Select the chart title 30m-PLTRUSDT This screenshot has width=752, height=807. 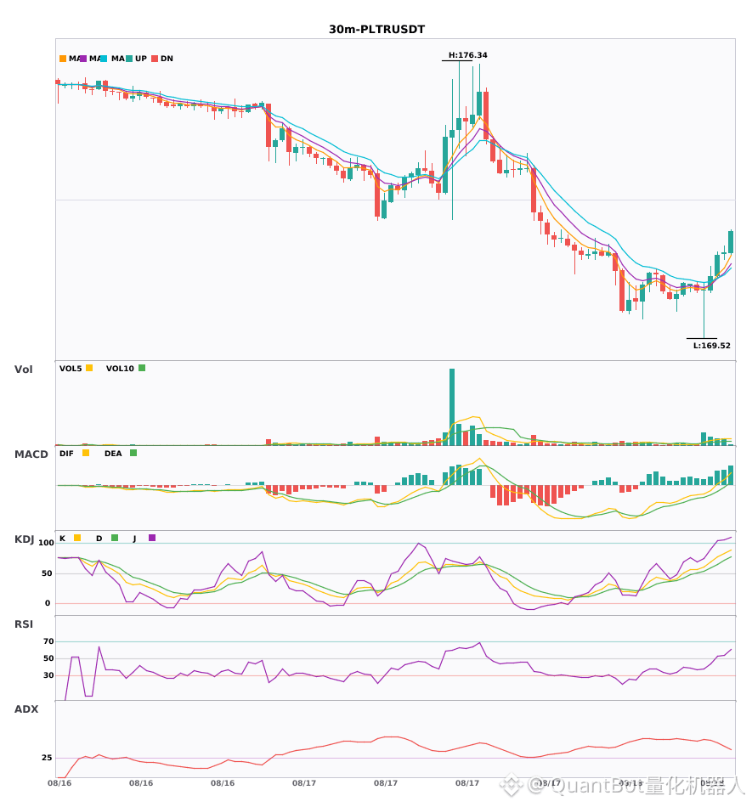pyautogui.click(x=376, y=30)
